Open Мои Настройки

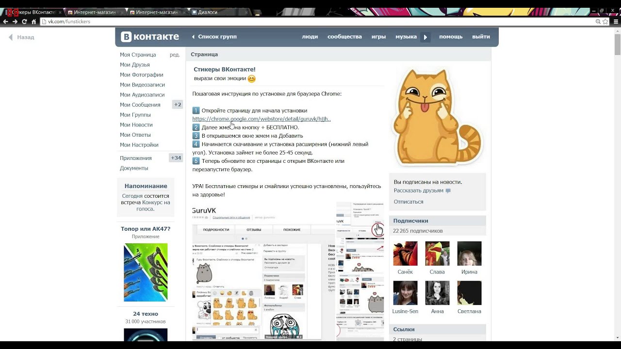[139, 145]
